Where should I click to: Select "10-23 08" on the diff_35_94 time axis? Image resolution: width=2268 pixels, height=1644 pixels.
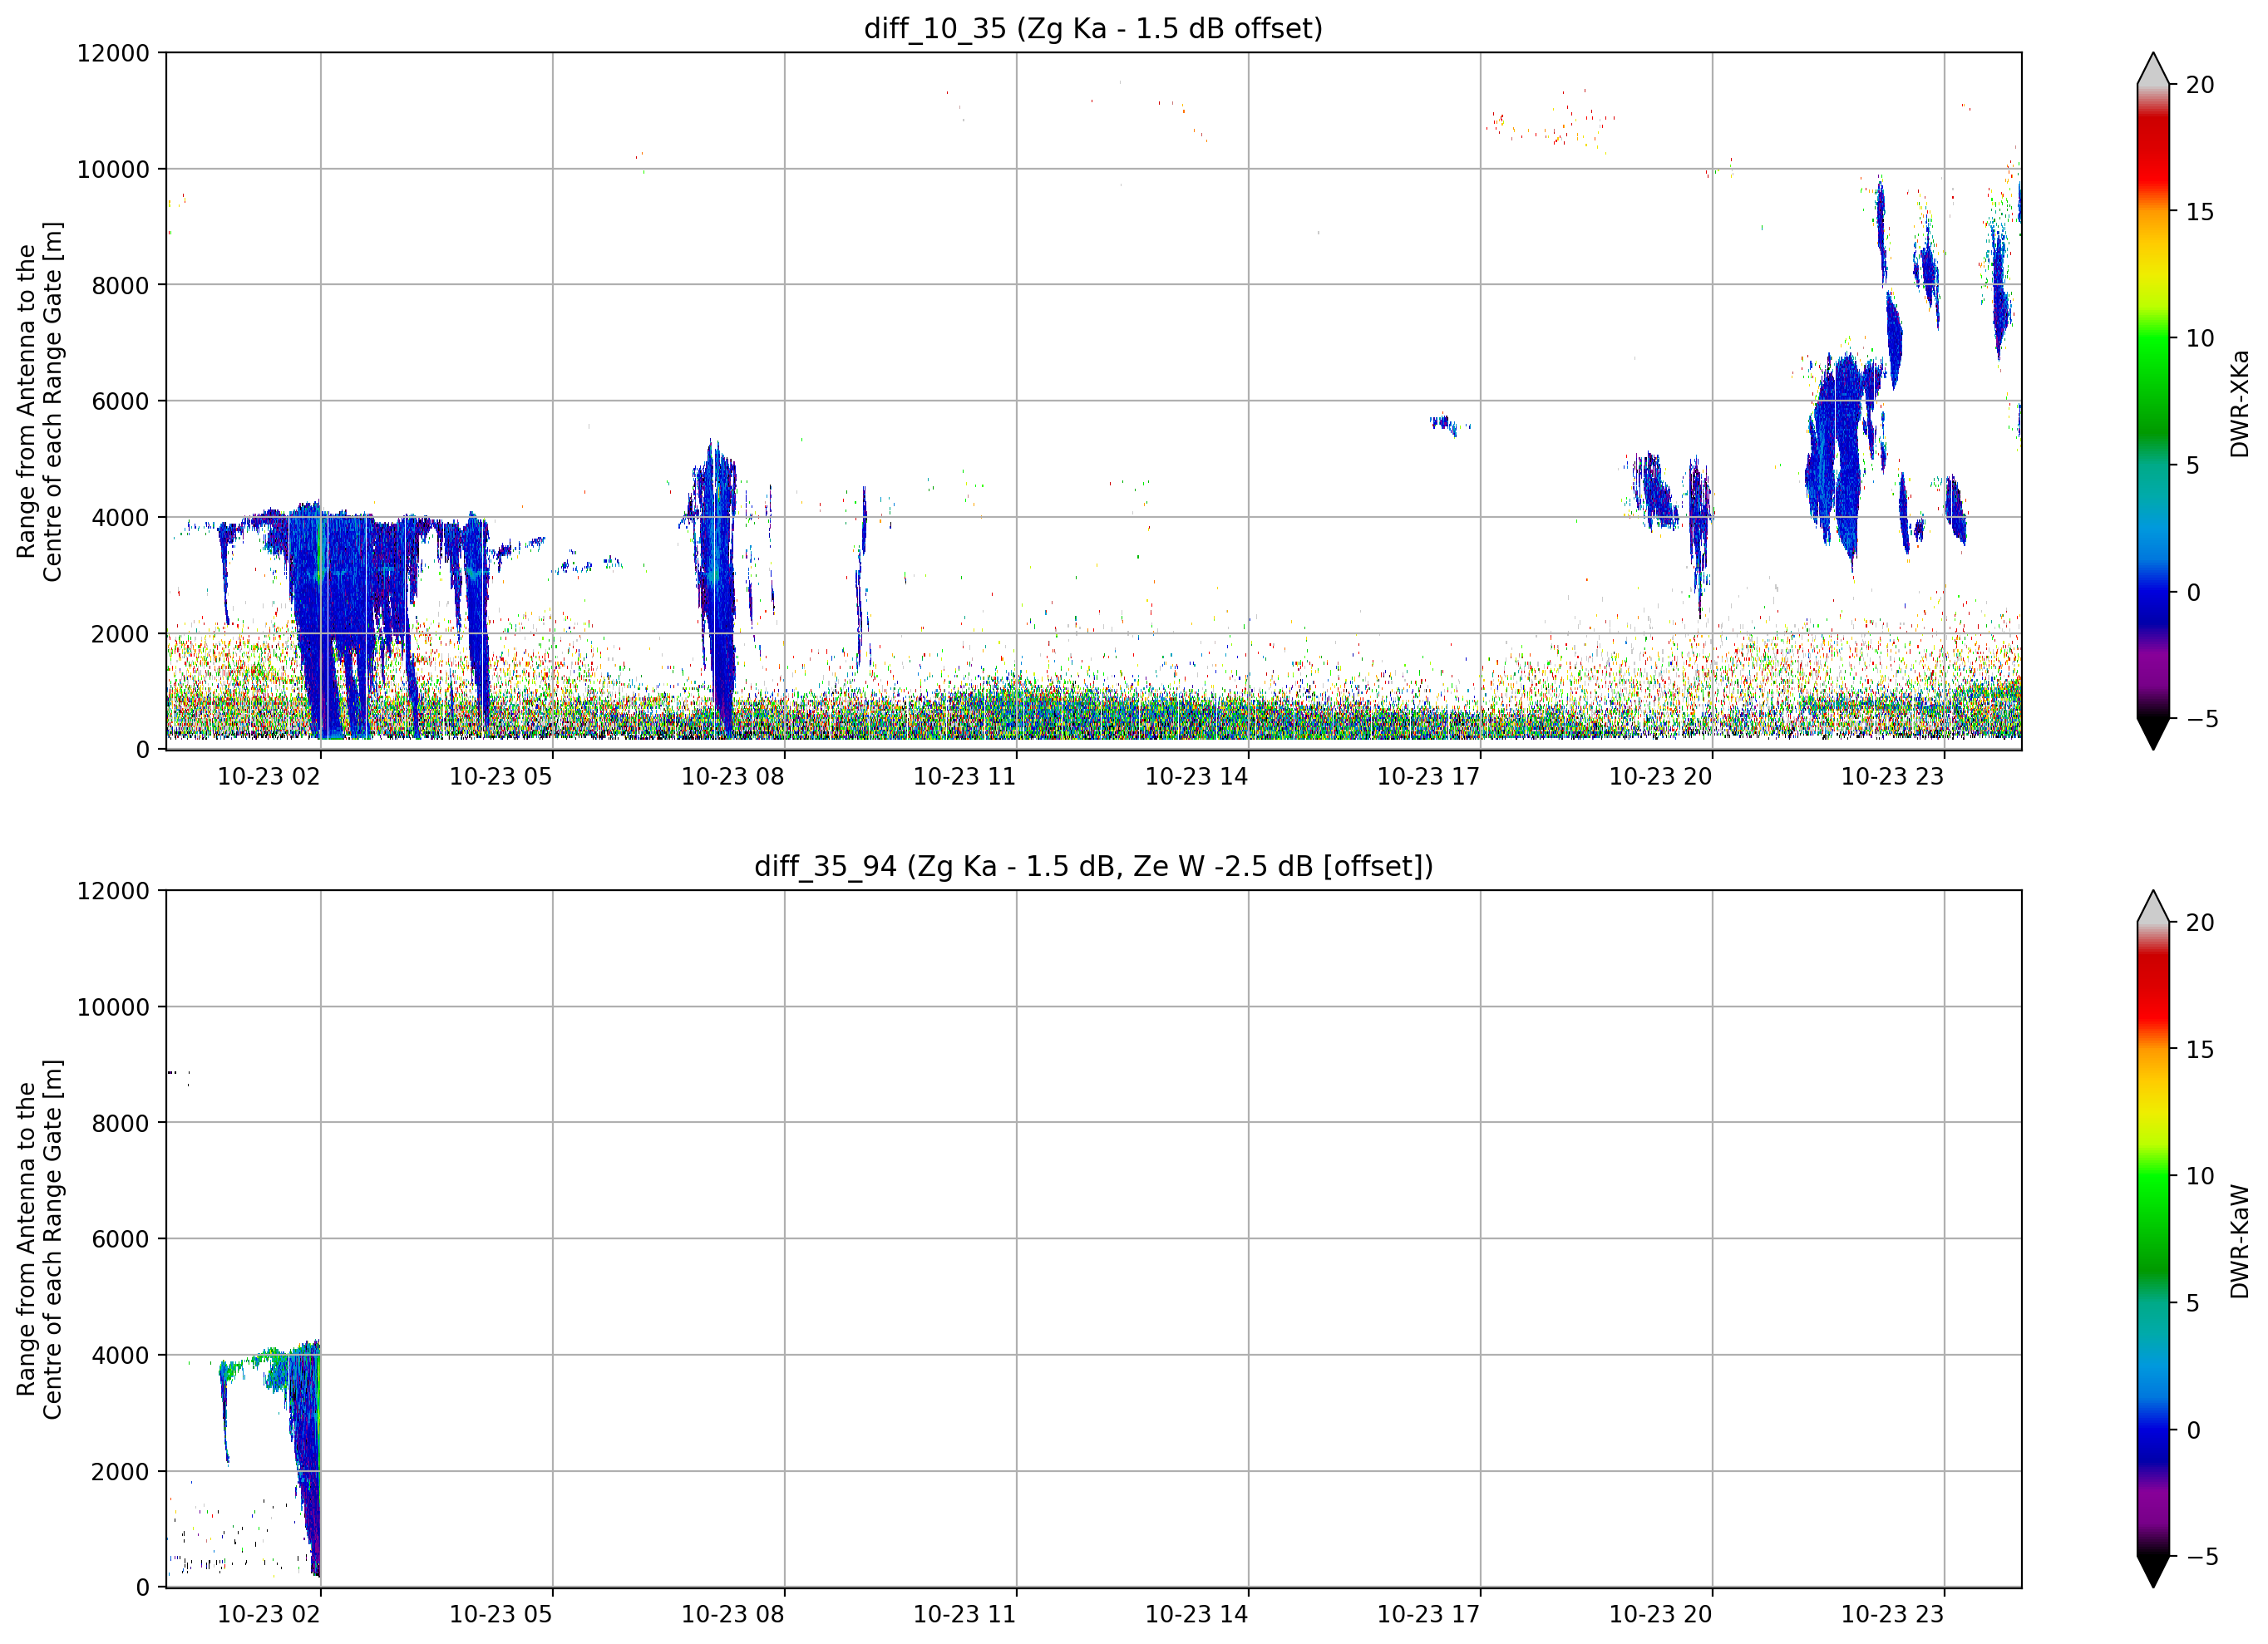[733, 1615]
